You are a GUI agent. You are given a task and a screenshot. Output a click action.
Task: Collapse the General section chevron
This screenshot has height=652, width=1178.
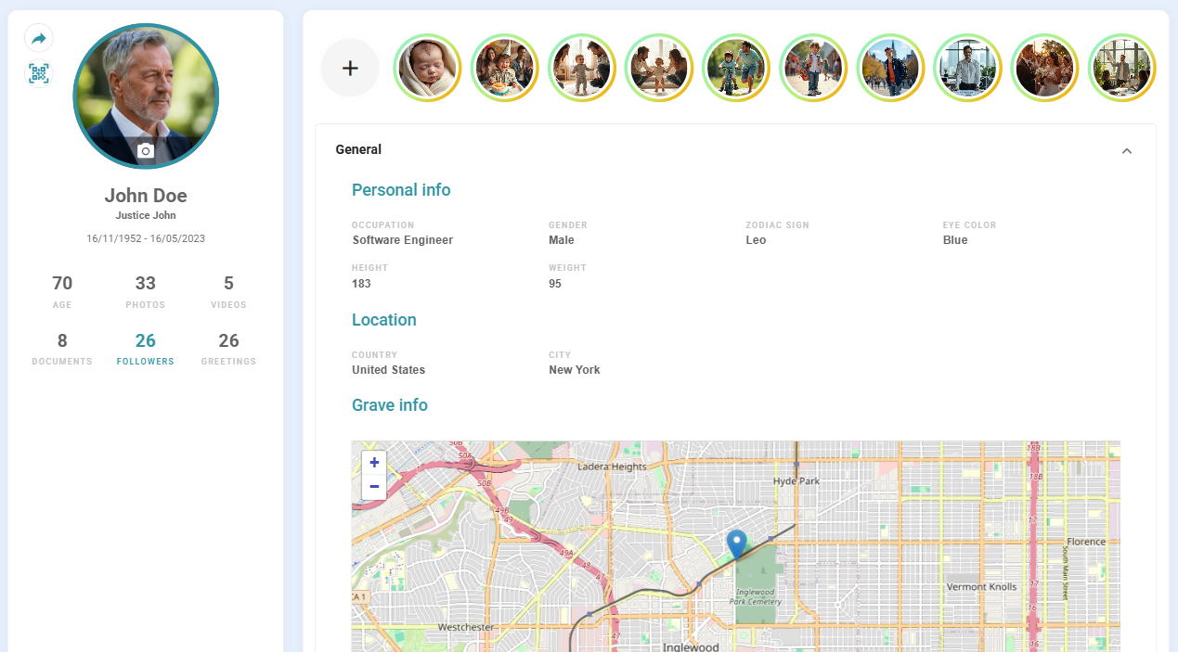[x=1127, y=150]
